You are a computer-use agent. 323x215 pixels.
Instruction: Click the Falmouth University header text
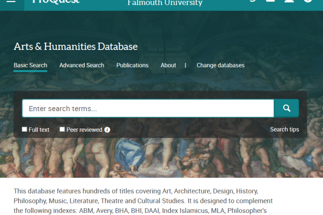(x=165, y=3)
